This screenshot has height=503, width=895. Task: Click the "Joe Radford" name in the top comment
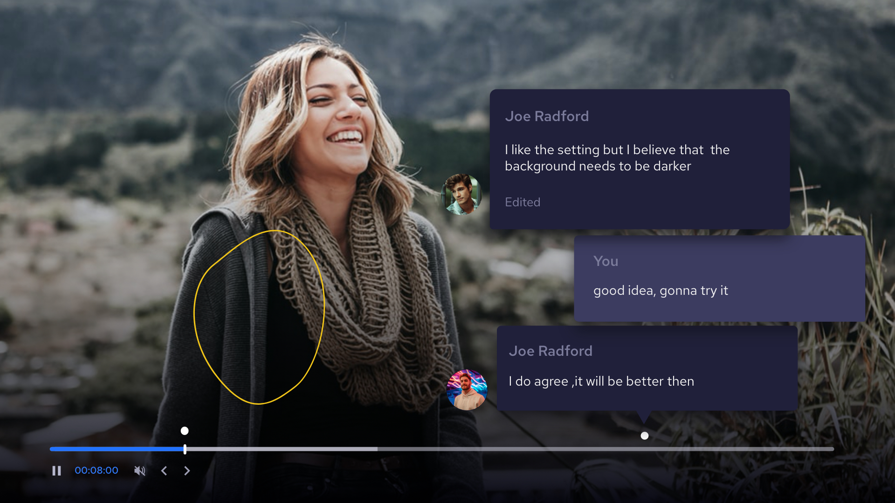547,116
